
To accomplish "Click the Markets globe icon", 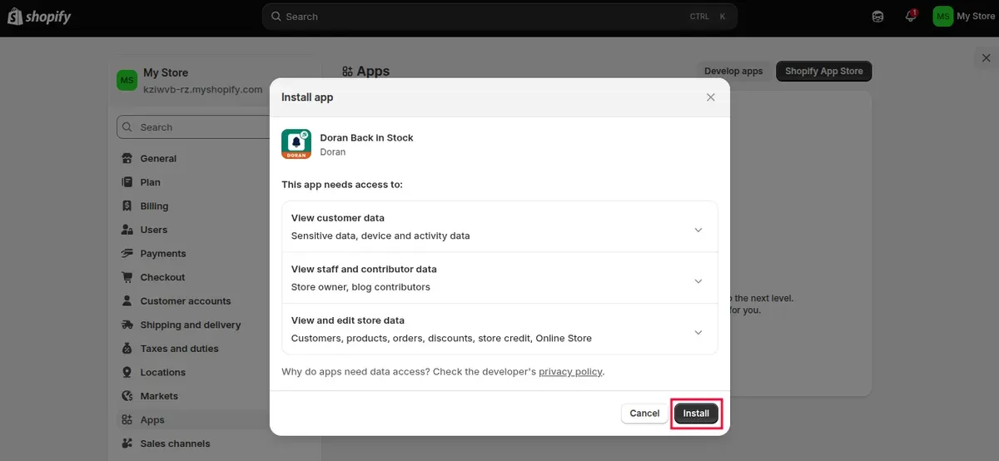I will click(x=127, y=396).
